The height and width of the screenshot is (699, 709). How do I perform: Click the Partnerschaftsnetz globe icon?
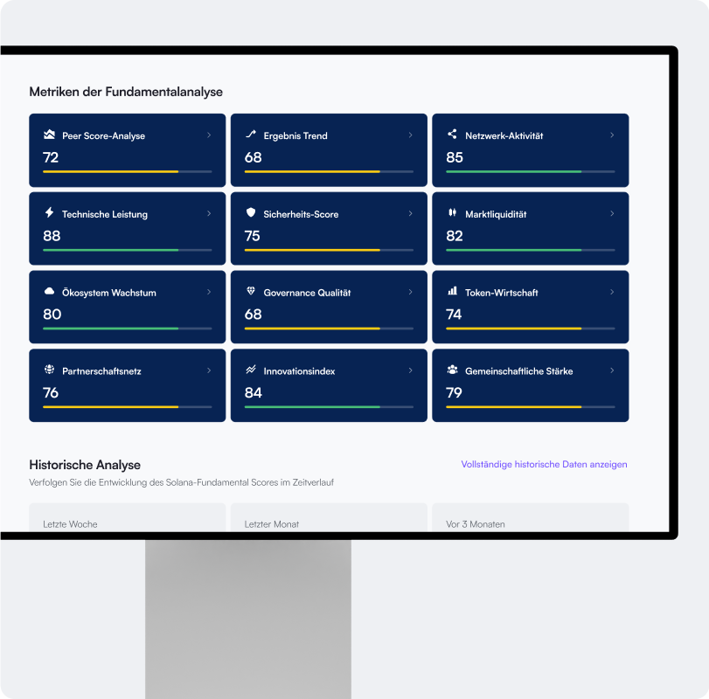click(x=49, y=369)
